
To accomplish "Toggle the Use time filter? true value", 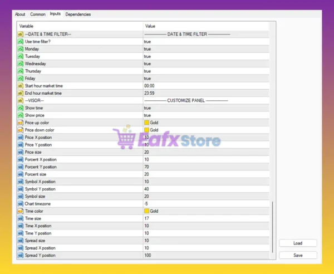I will [x=147, y=42].
